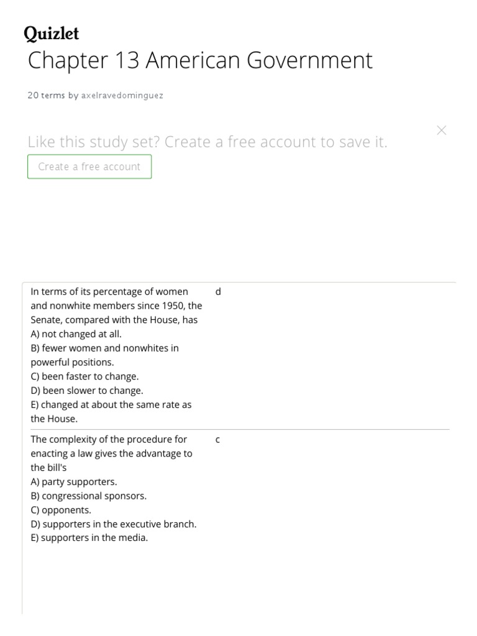Click the Quizlet logo
This screenshot has height=636, width=477.
[x=52, y=34]
